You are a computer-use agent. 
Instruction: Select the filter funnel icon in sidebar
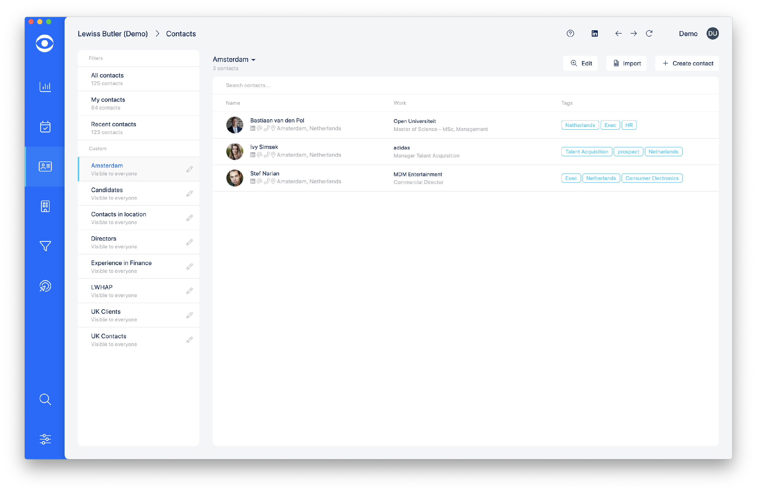pos(45,246)
